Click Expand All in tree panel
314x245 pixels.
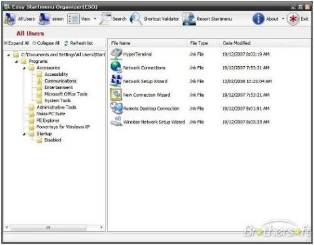tap(16, 43)
